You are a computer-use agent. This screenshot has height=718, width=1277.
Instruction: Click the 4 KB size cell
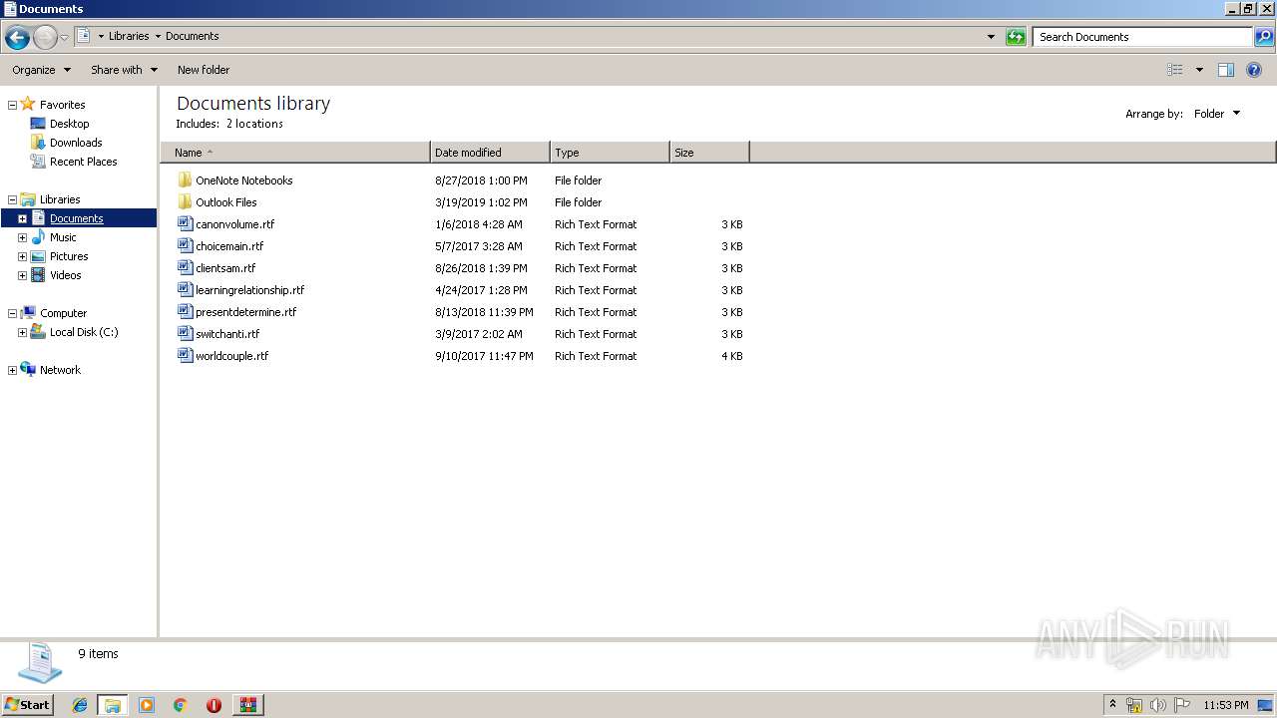(731, 356)
